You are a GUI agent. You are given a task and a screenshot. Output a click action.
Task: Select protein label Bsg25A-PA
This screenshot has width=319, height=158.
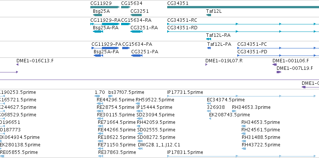(x=106, y=52)
